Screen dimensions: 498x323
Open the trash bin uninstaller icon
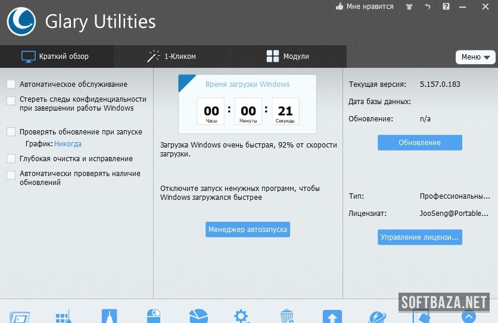pos(287,316)
